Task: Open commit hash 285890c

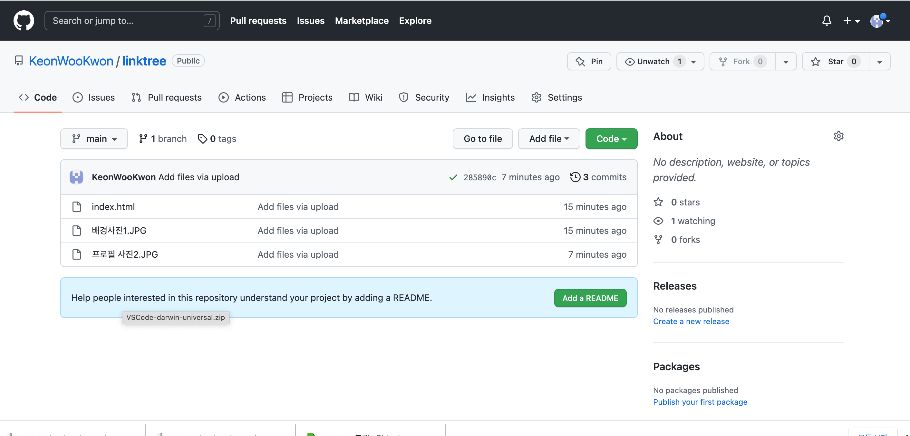Action: 480,177
